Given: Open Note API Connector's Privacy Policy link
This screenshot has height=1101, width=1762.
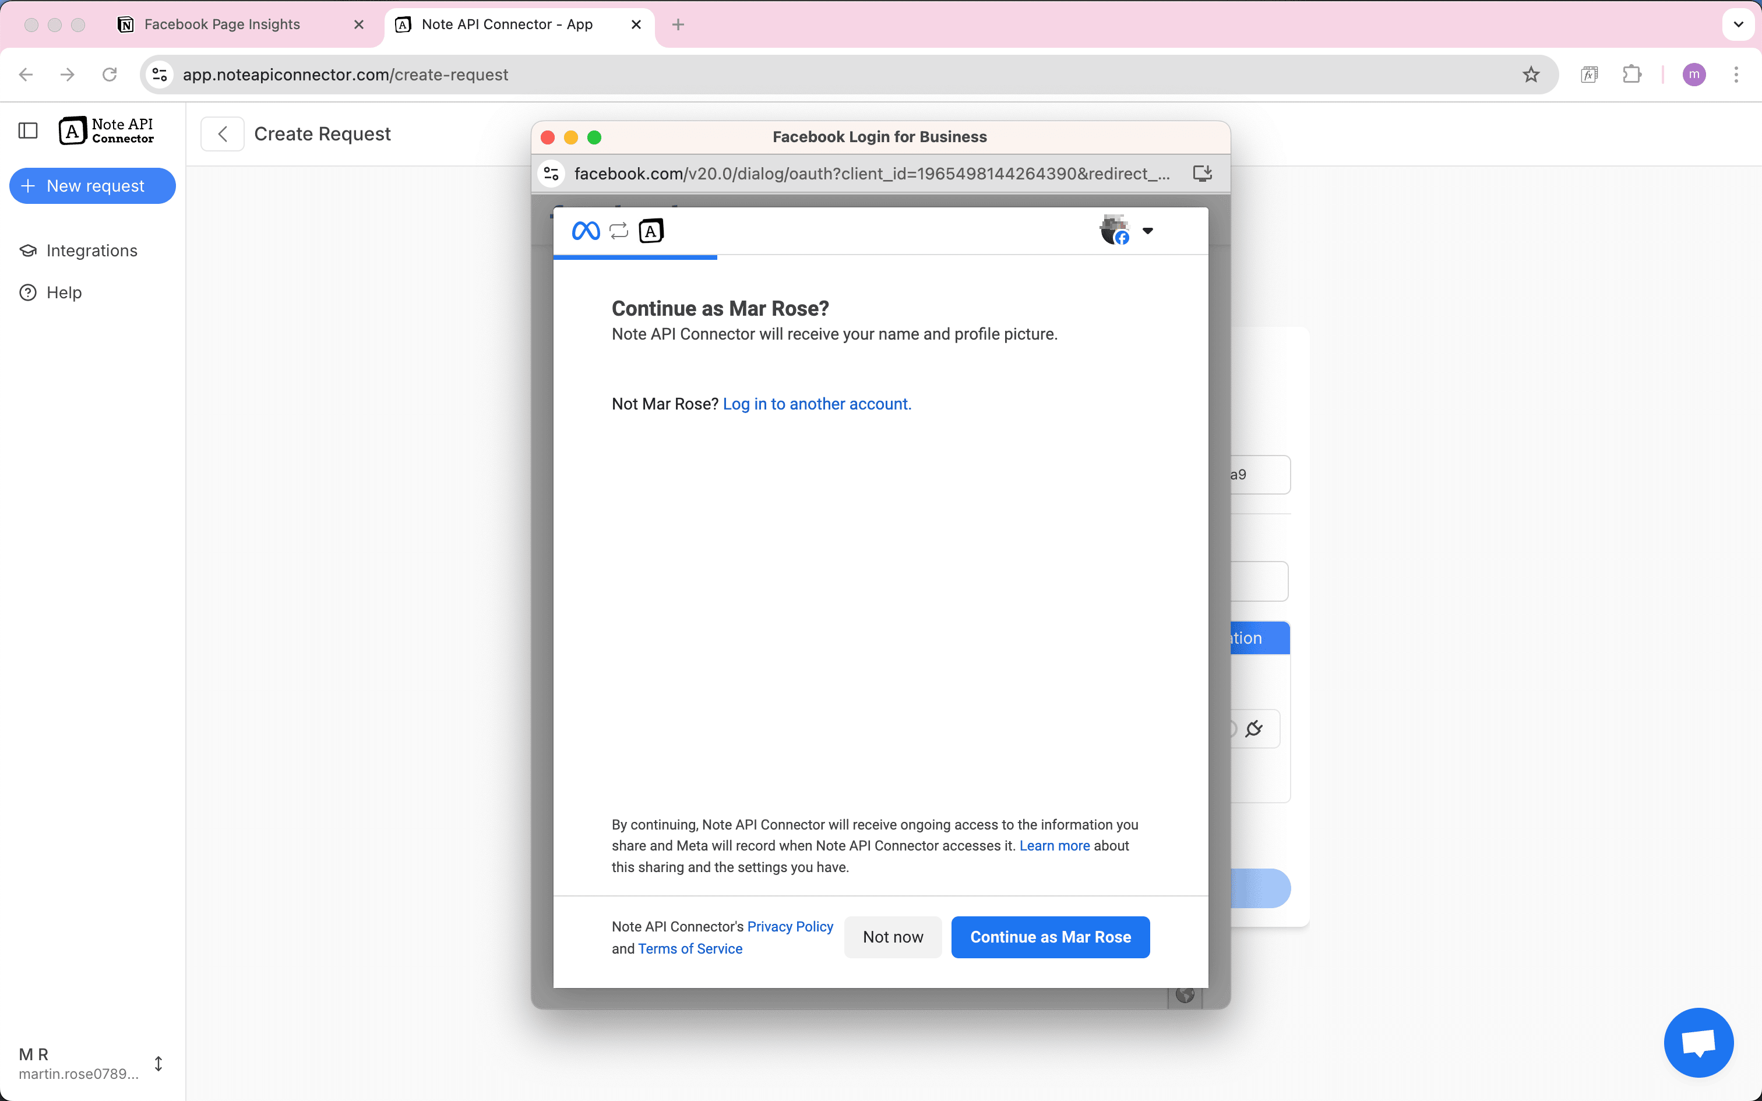Looking at the screenshot, I should (790, 926).
